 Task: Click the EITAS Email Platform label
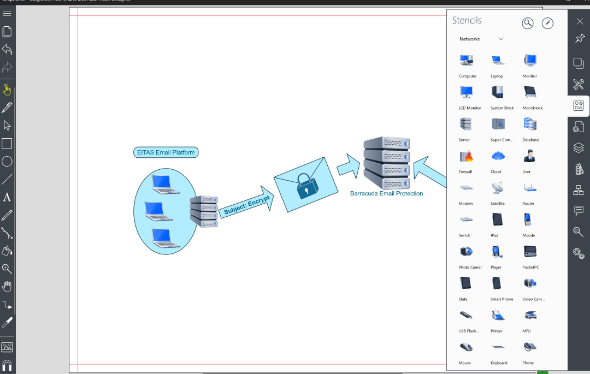[166, 152]
